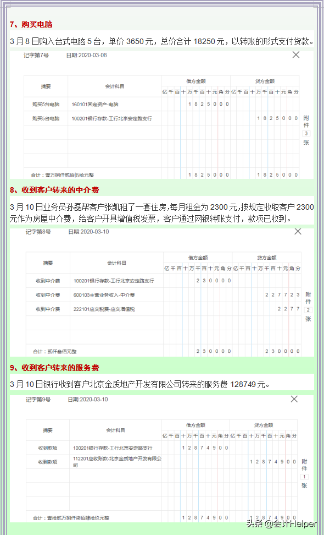Click credit amount 227723 in 主营业务收入 row

[282, 295]
